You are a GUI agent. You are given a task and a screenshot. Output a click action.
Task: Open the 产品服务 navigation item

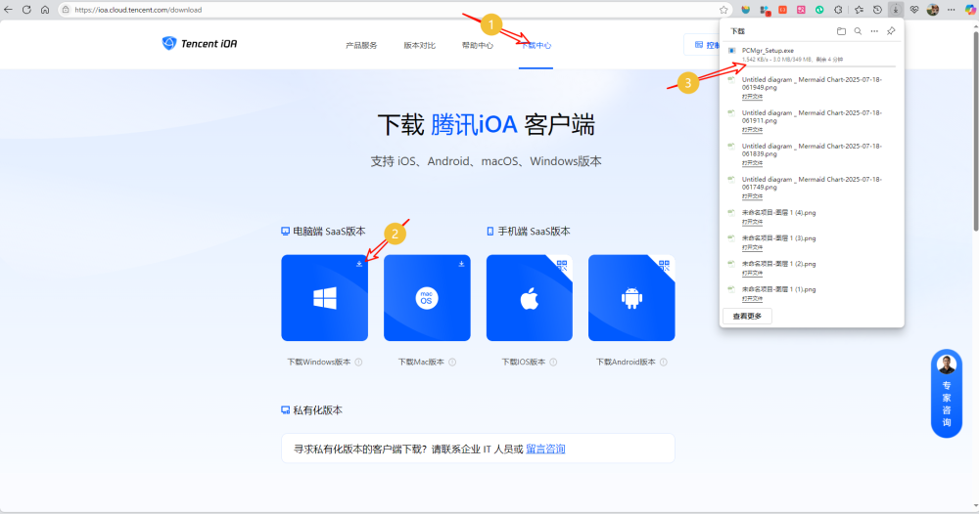[x=361, y=46]
